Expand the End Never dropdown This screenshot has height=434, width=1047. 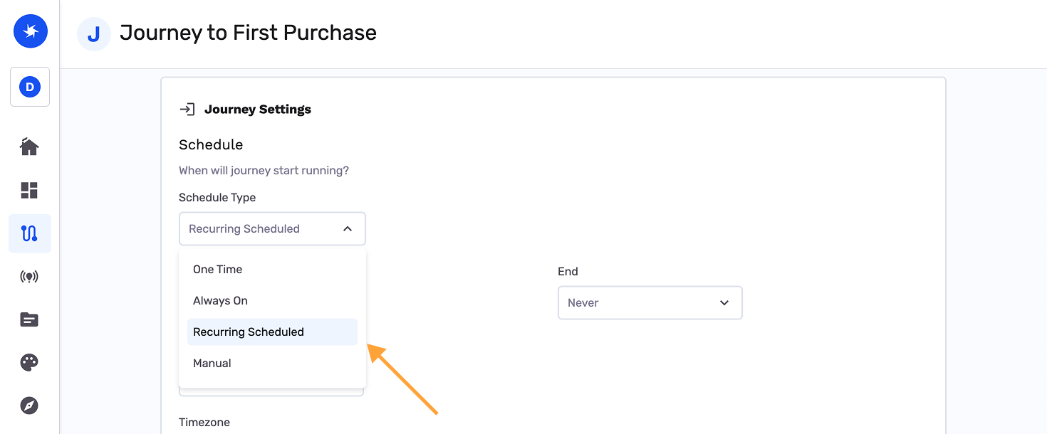(649, 303)
